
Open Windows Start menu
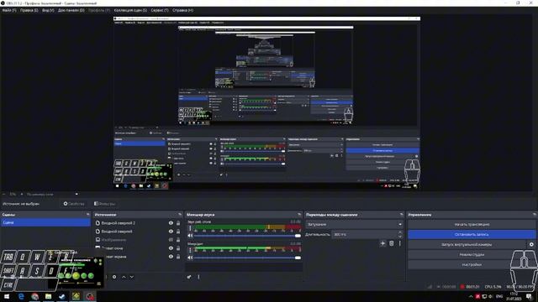click(x=7, y=296)
